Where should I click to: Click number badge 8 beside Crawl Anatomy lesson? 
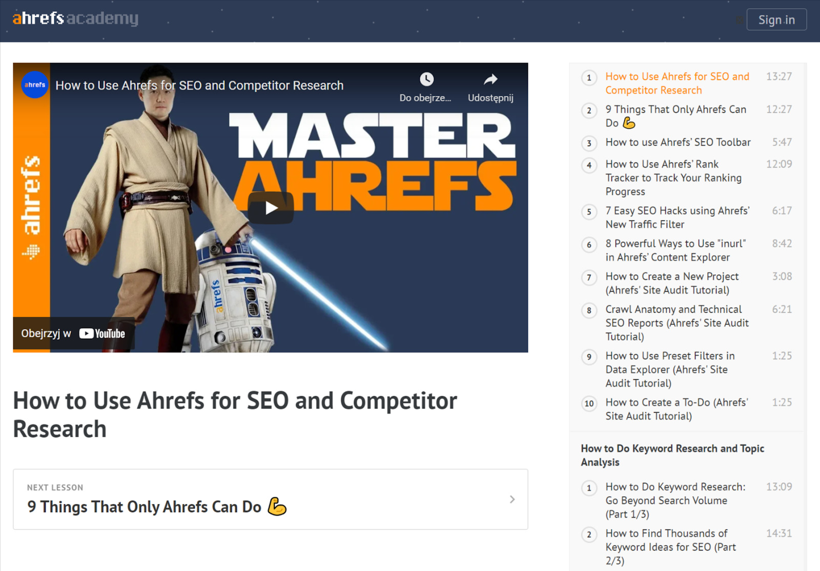coord(589,310)
